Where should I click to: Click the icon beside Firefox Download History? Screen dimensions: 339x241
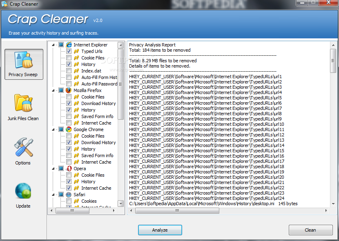(x=76, y=103)
